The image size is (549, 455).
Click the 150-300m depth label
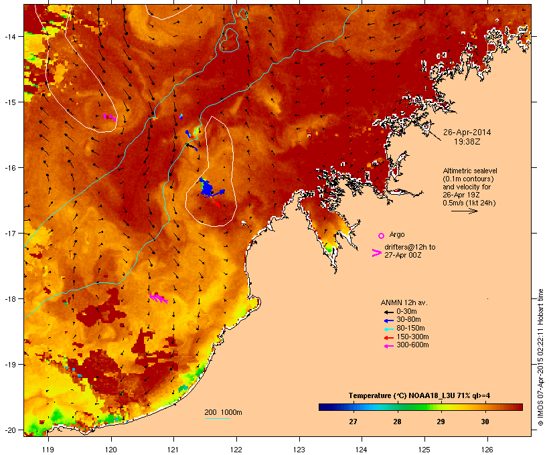[412, 337]
